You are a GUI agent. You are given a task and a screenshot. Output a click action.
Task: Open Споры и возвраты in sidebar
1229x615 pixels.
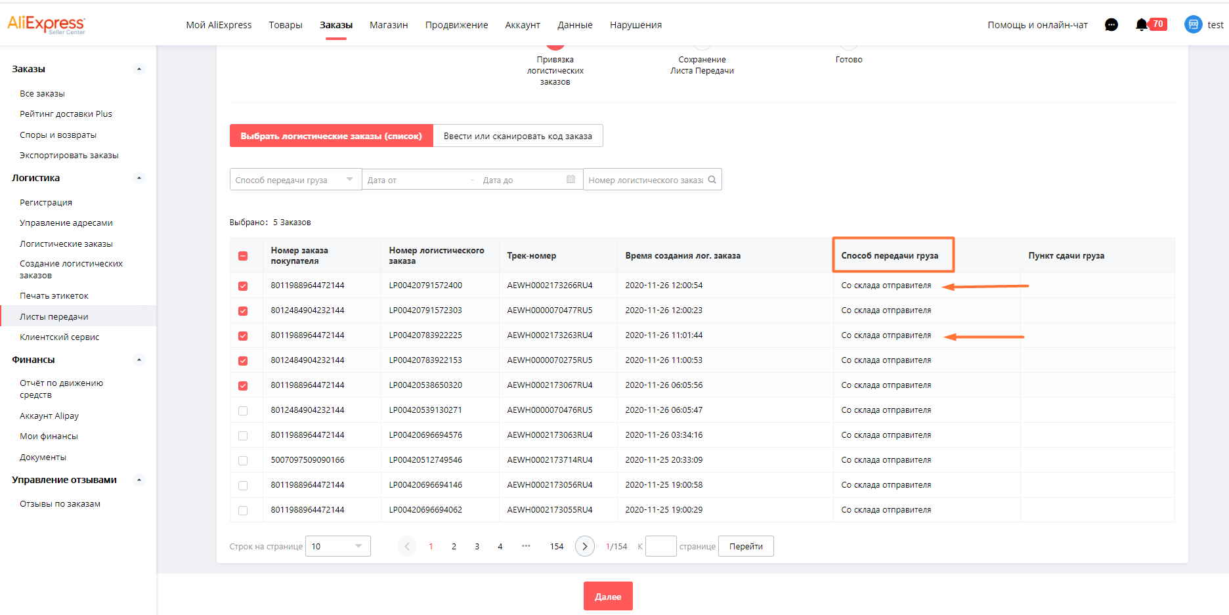58,135
